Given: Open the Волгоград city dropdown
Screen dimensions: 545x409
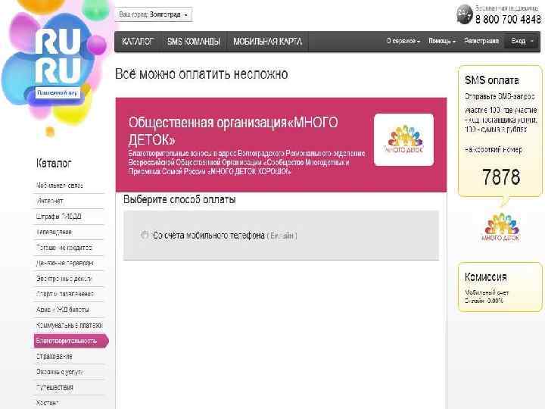Looking at the screenshot, I should click(153, 14).
